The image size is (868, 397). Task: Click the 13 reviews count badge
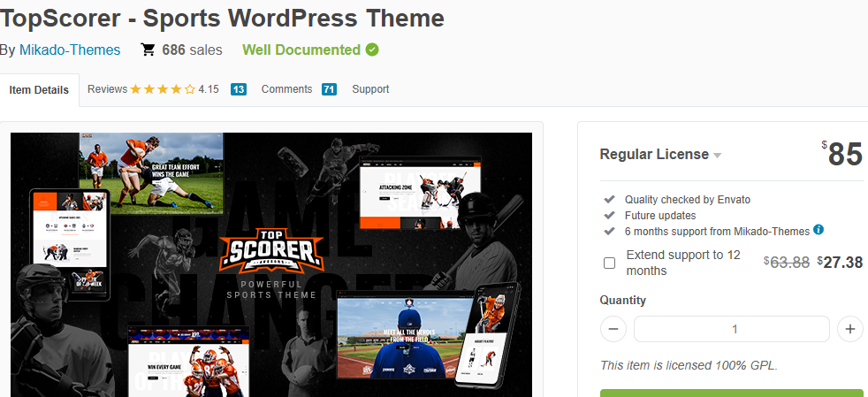(239, 89)
